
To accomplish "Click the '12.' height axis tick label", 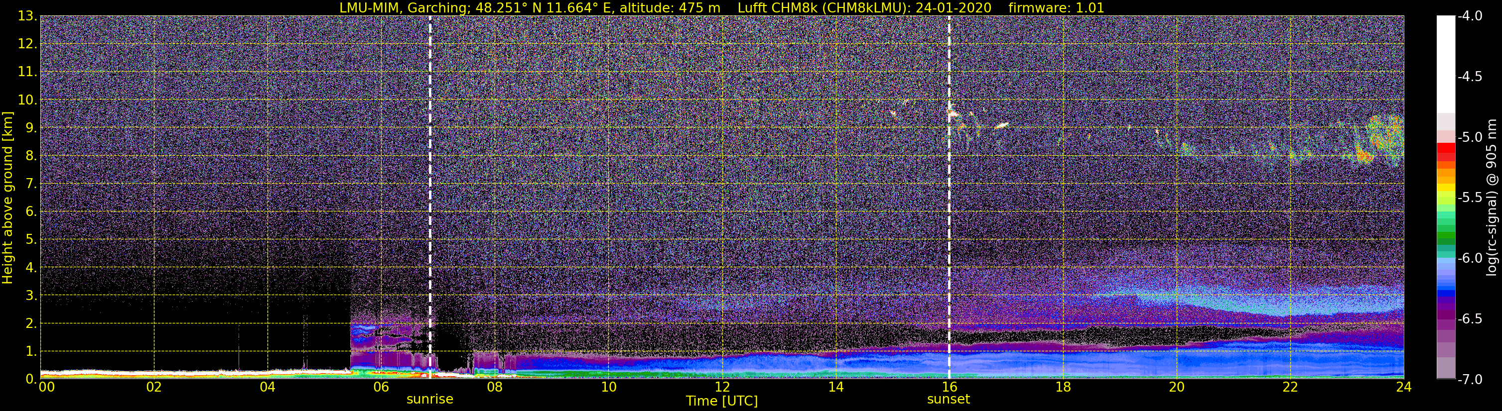I will [x=27, y=44].
